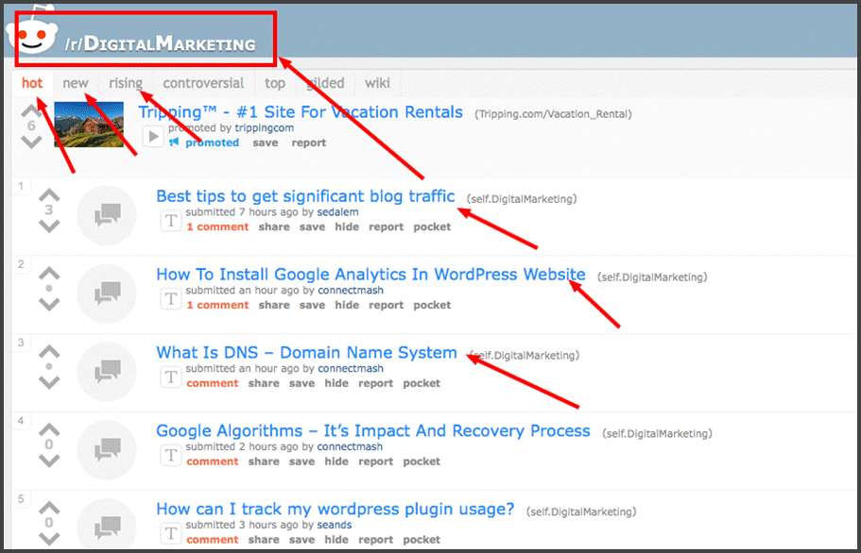Screen dimensions: 861x553
Task: Upvote the promoted Tripping vacation rentals post
Action: point(31,109)
